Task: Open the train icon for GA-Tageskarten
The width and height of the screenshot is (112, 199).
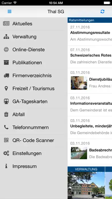Action: (6, 102)
